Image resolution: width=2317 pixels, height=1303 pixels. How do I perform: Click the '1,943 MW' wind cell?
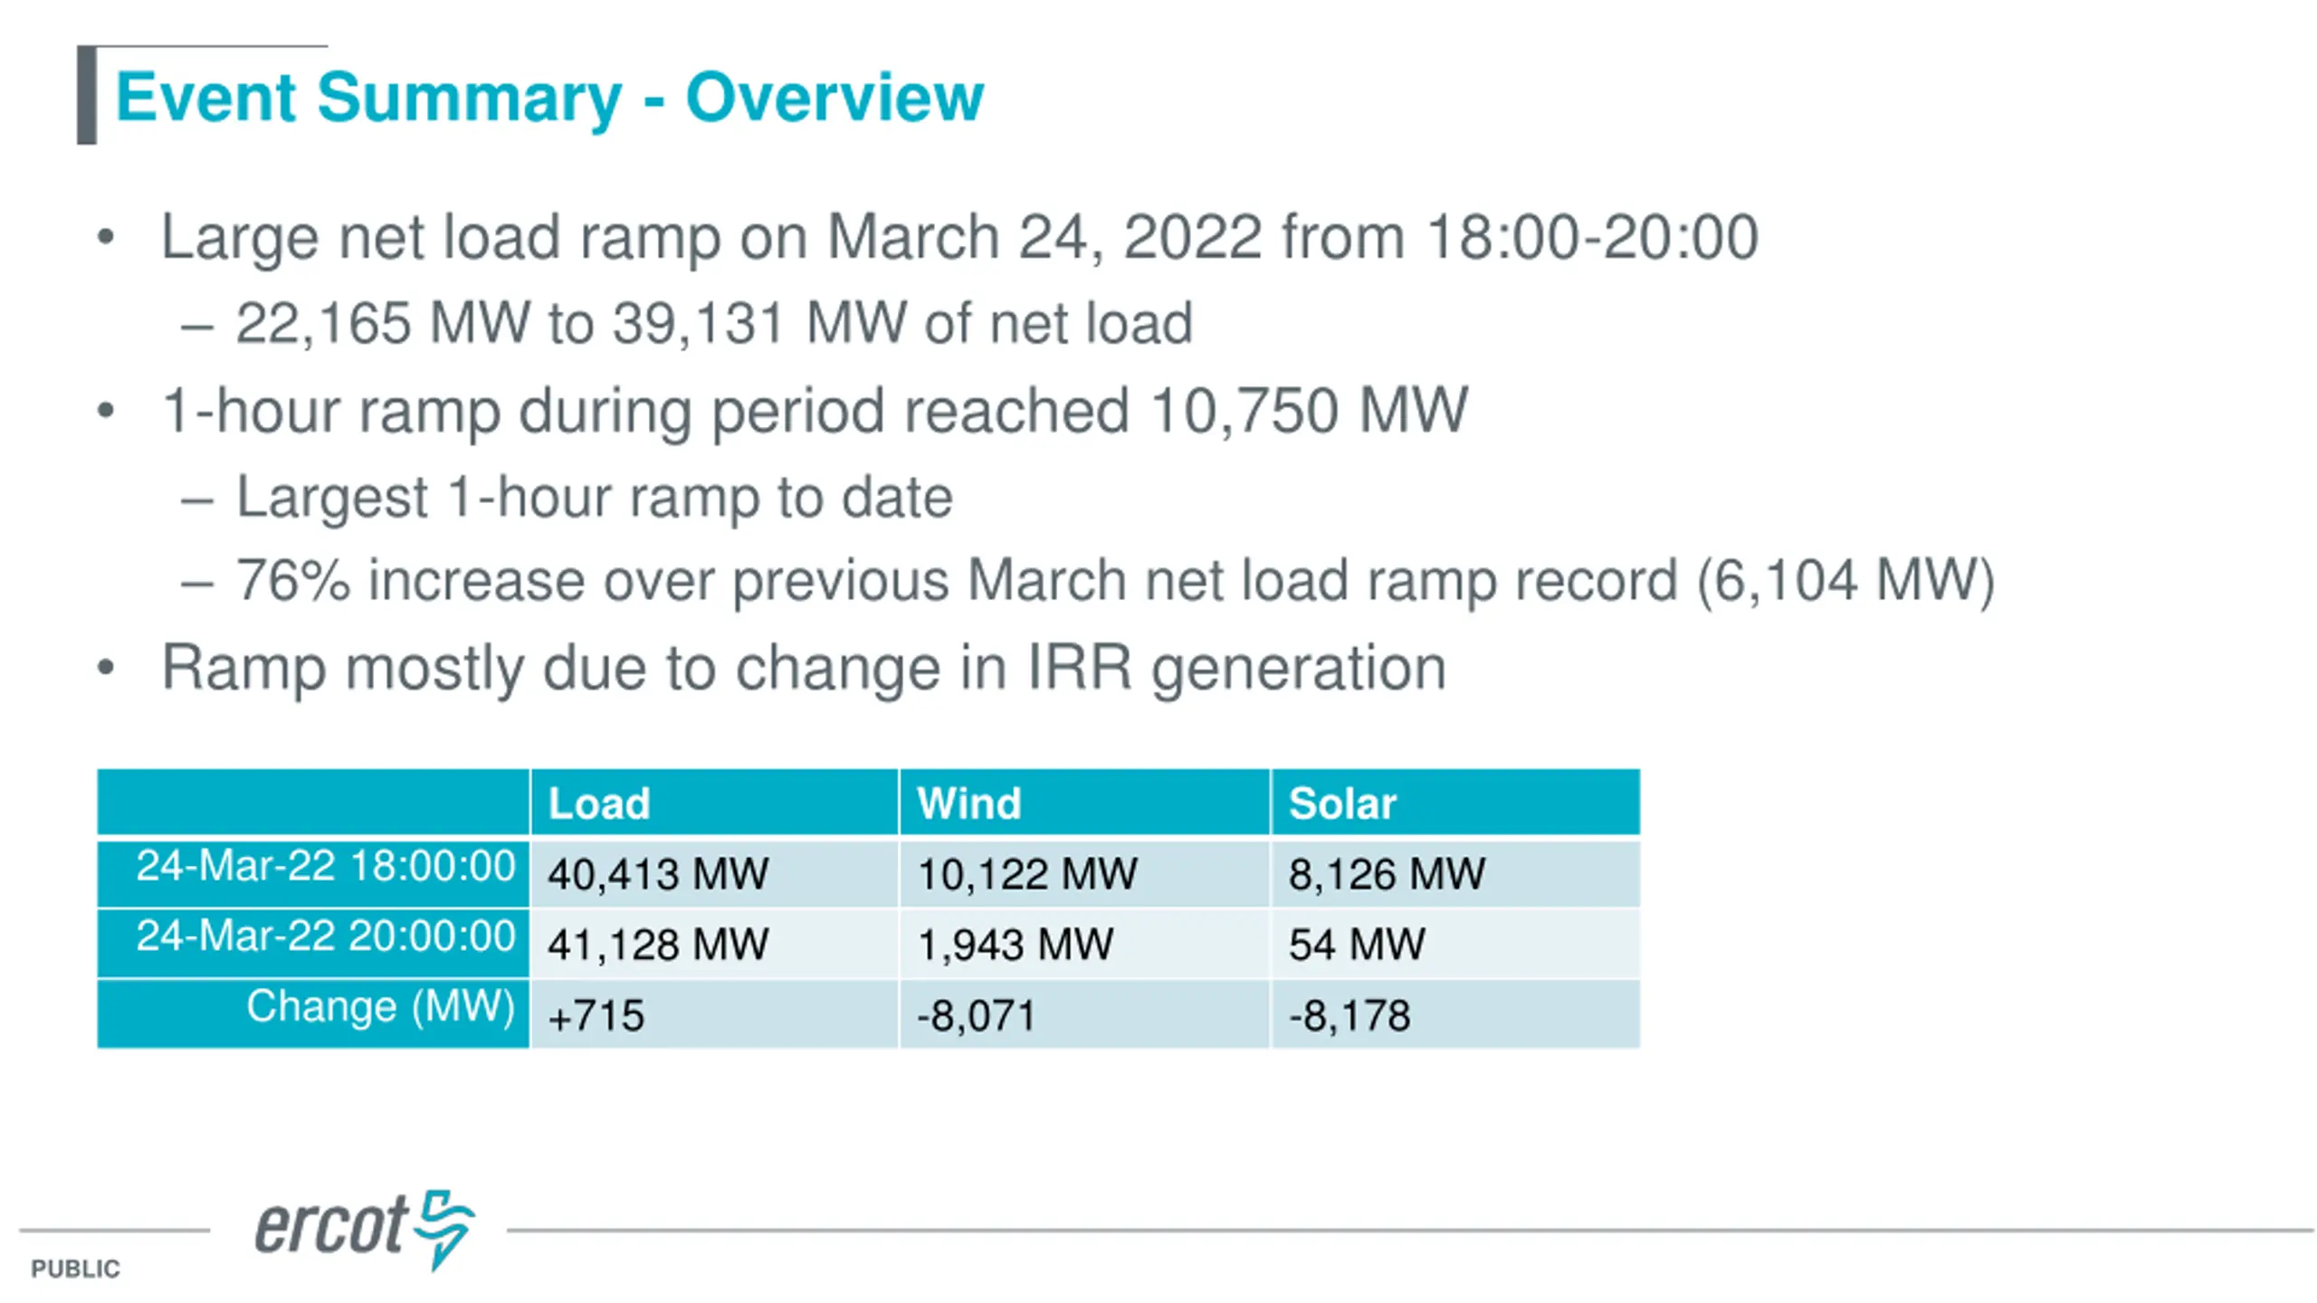[x=1084, y=944]
